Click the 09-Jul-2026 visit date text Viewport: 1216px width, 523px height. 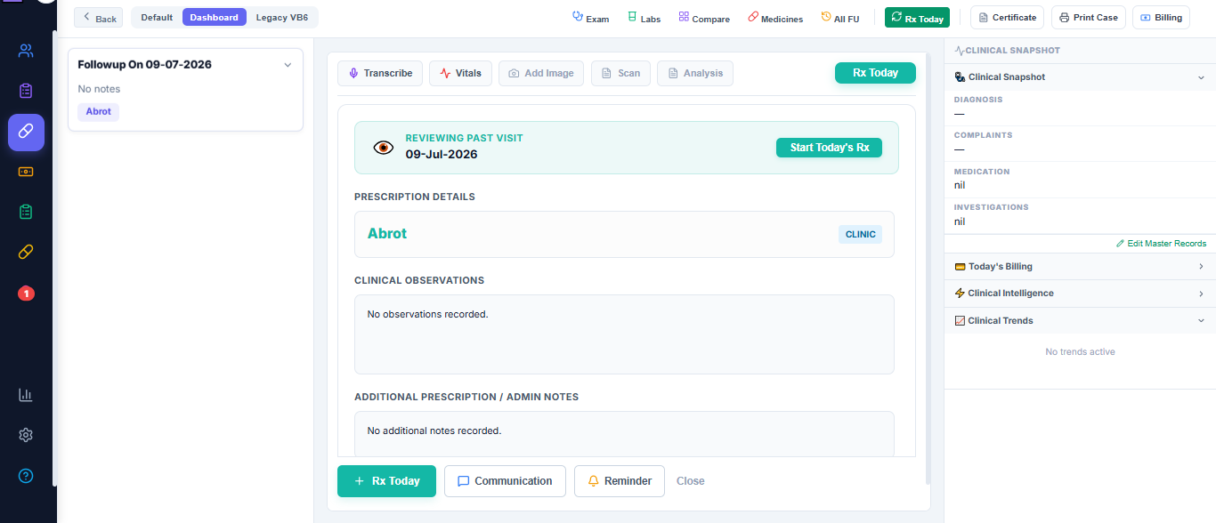442,155
